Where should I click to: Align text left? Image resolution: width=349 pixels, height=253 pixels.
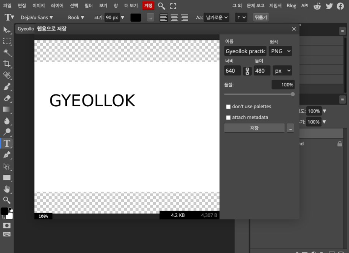pyautogui.click(x=164, y=18)
